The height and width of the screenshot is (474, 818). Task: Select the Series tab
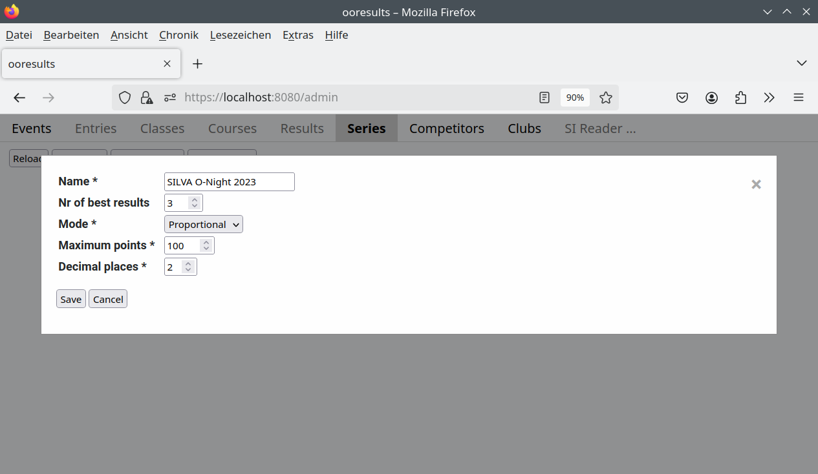coord(367,128)
